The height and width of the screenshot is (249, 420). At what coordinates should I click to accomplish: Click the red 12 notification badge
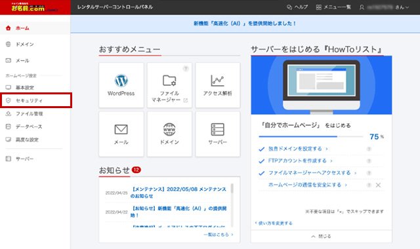(136, 170)
